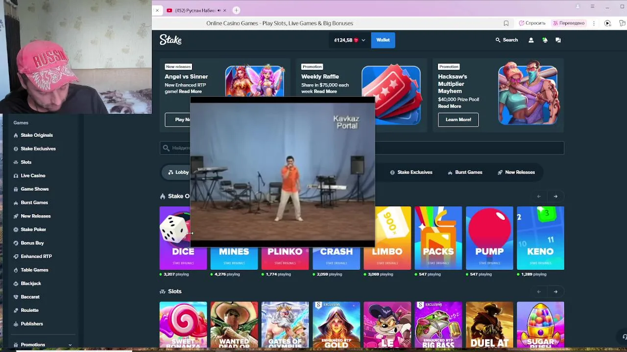This screenshot has width=627, height=352.
Task: Click Read More under Angel vs Sinner
Action: click(190, 91)
